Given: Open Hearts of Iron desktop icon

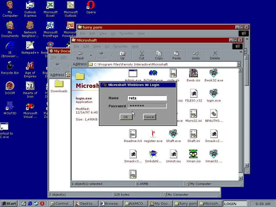Looking at the screenshot, I should pyautogui.click(x=30, y=90).
